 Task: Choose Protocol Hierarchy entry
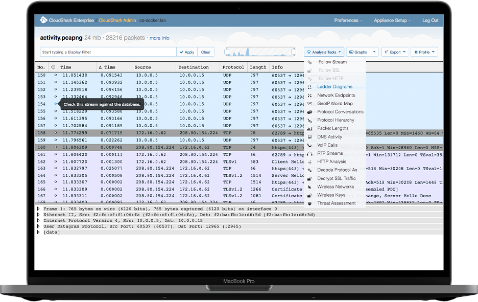[336, 120]
